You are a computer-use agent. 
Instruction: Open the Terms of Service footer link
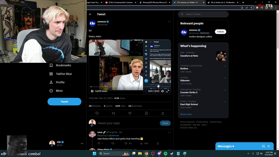[x=187, y=122]
